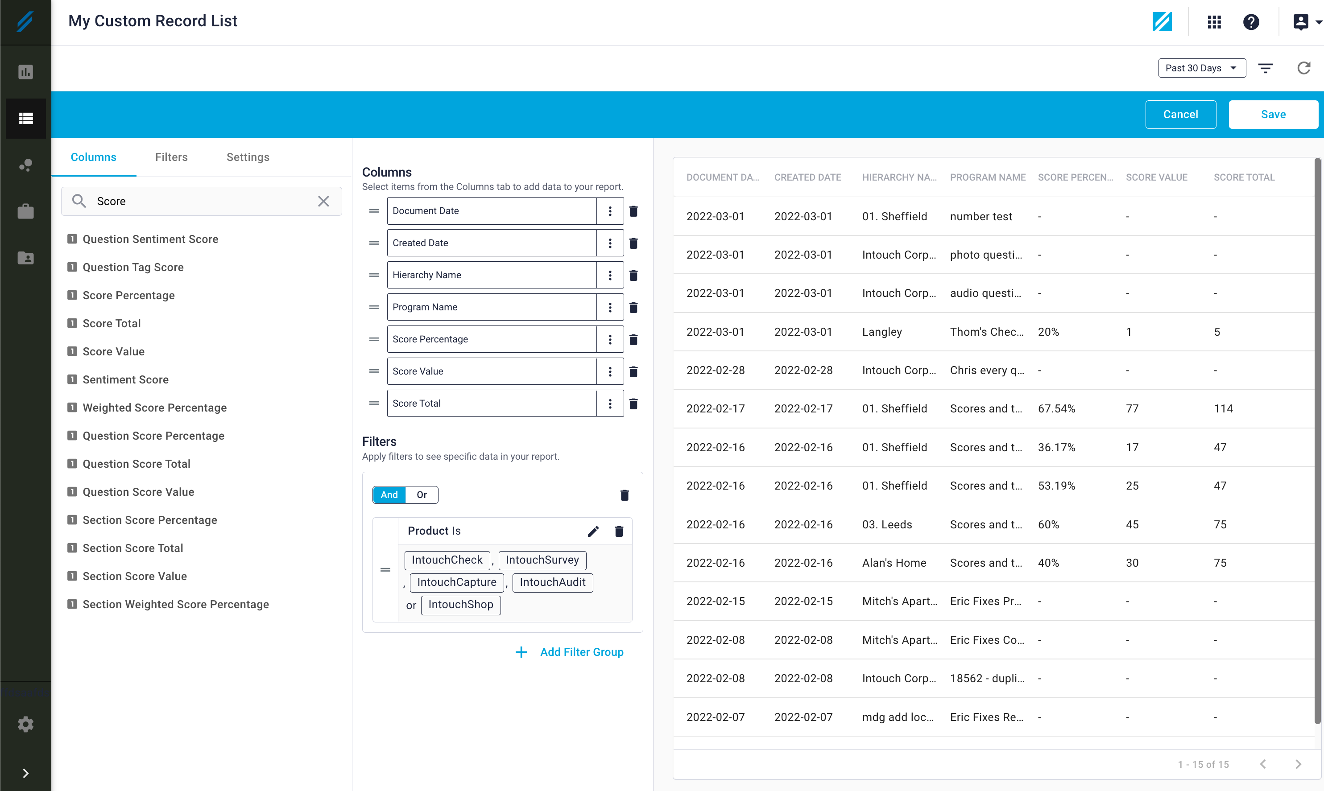Image resolution: width=1324 pixels, height=791 pixels.
Task: Delete the Product Is filter
Action: [x=619, y=531]
